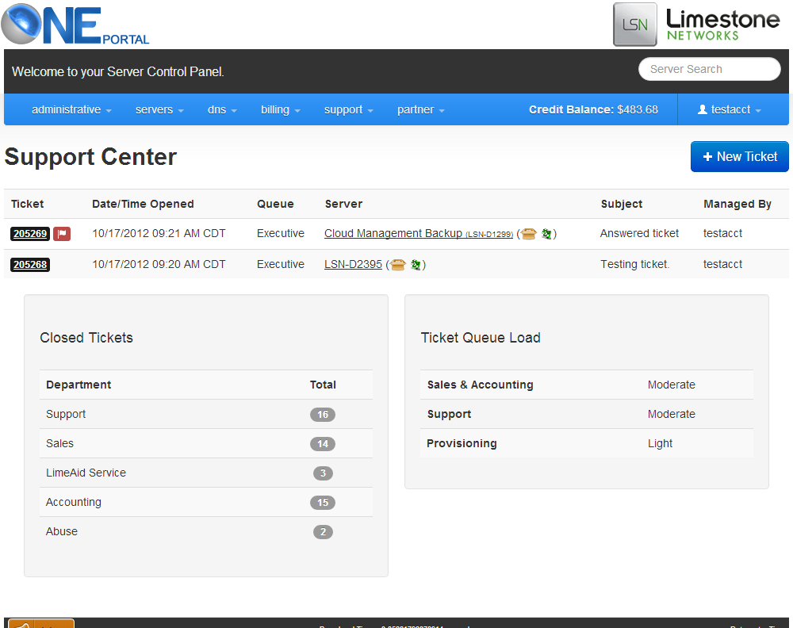Viewport: 793px width, 628px height.
Task: Open the support dropdown menu
Action: (348, 109)
